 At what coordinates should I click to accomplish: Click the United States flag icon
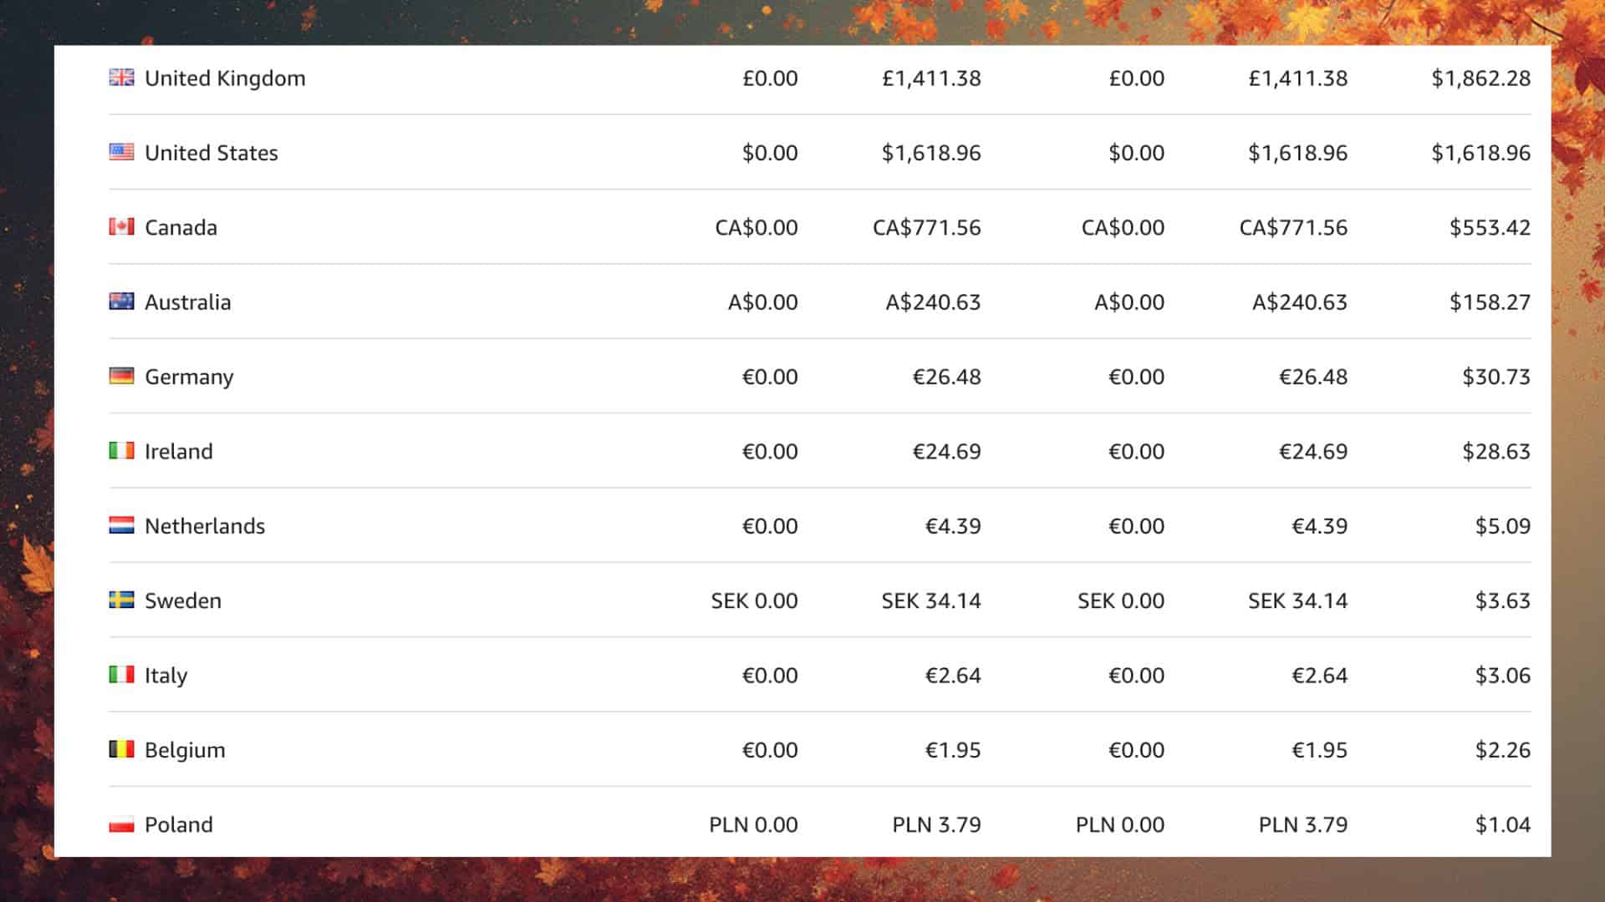click(x=121, y=152)
